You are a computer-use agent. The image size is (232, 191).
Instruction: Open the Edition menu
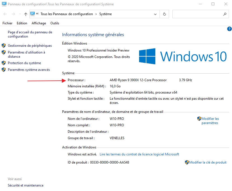[x=22, y=23]
